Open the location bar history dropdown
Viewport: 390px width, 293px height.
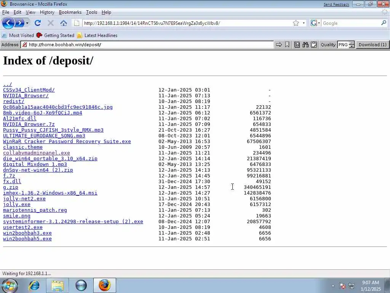pyautogui.click(x=304, y=23)
